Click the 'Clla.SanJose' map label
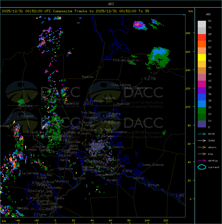This screenshot has width=222, height=224. (121, 85)
